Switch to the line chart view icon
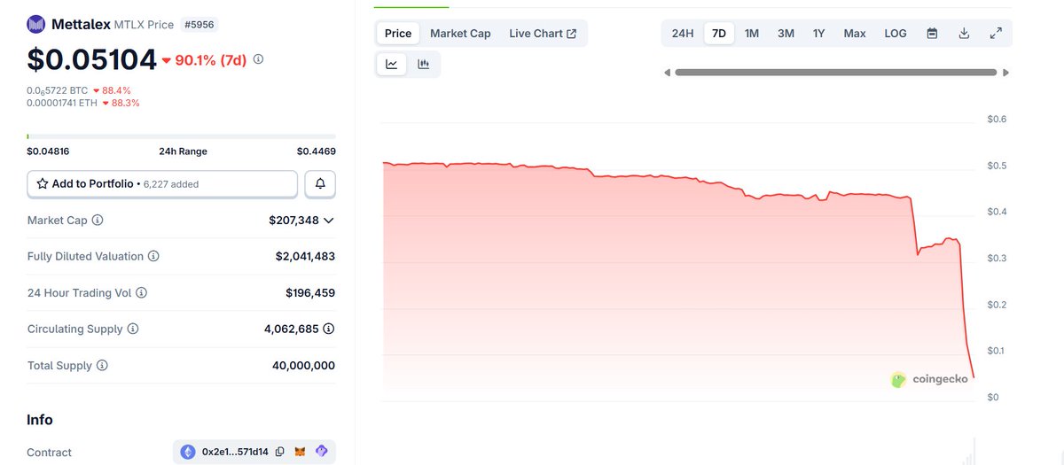 click(x=392, y=64)
